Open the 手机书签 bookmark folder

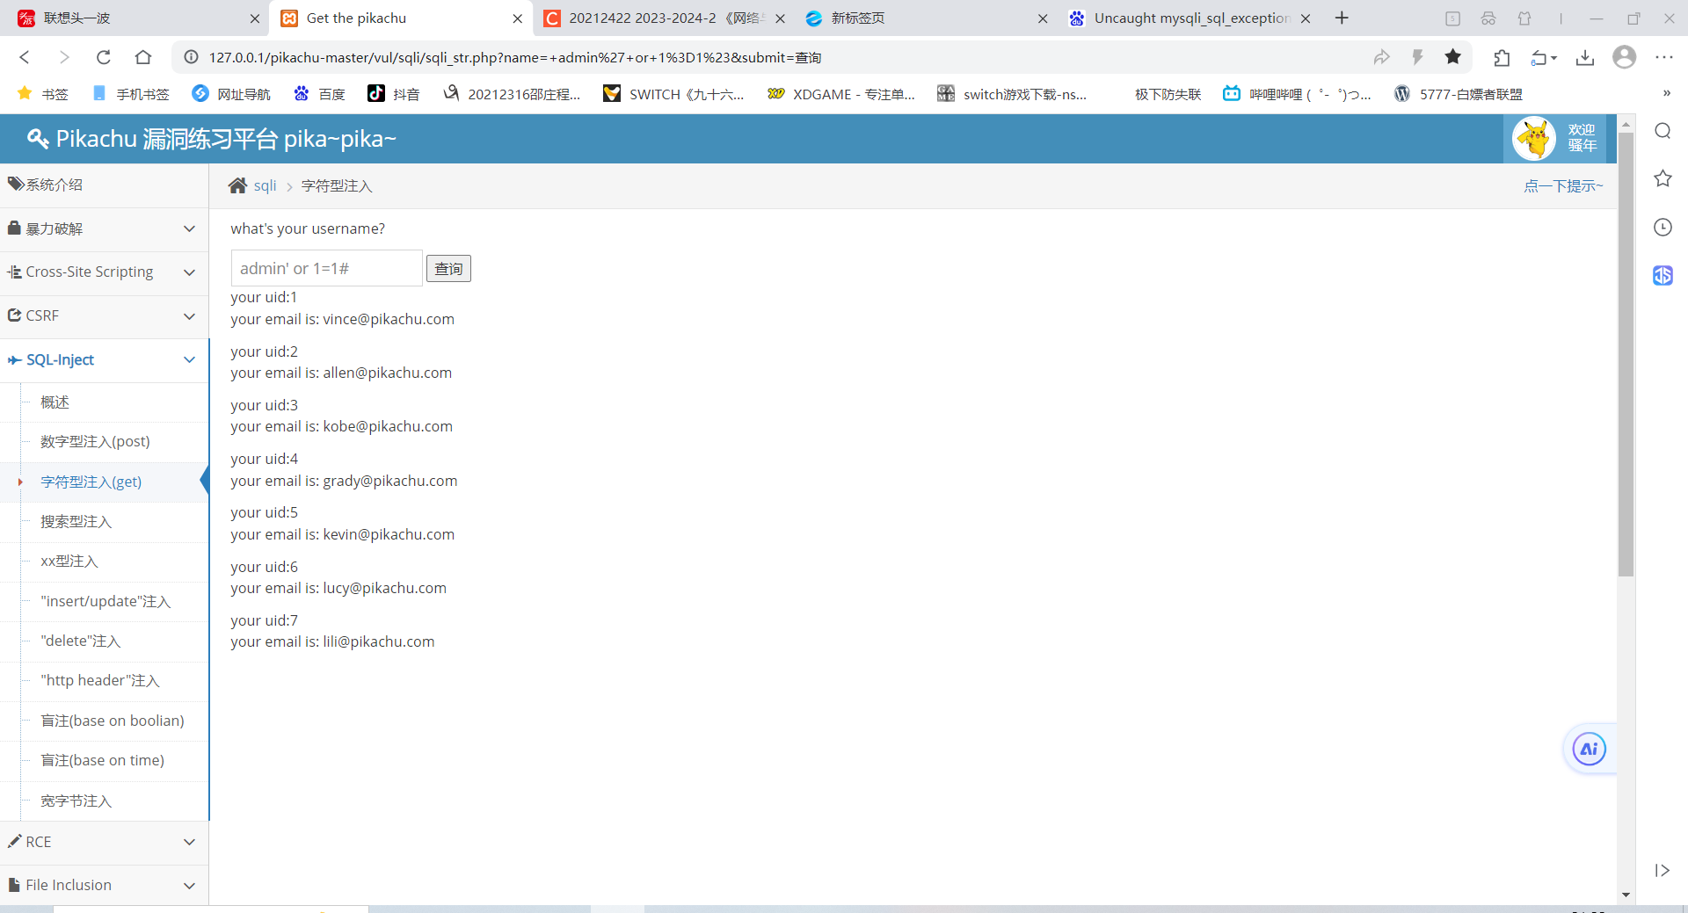[130, 94]
